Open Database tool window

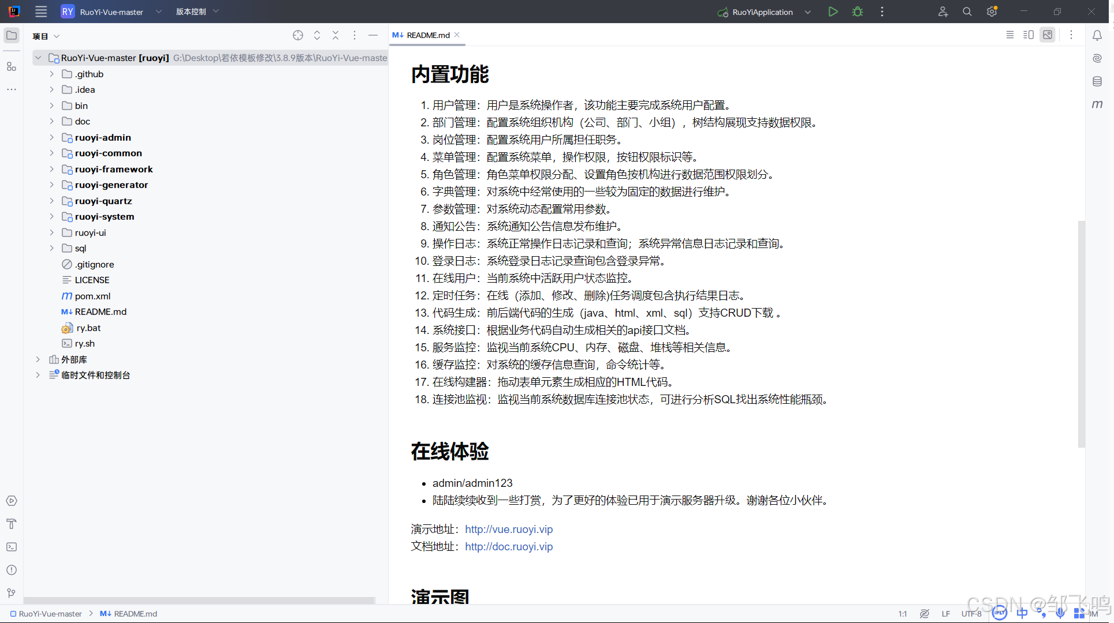pos(1097,81)
